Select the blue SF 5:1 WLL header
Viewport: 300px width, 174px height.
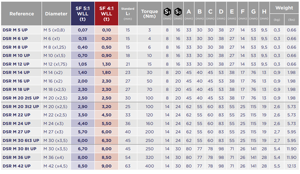[83, 14]
